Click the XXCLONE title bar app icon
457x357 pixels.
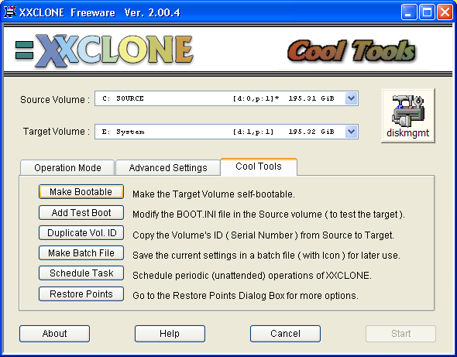tap(9, 12)
